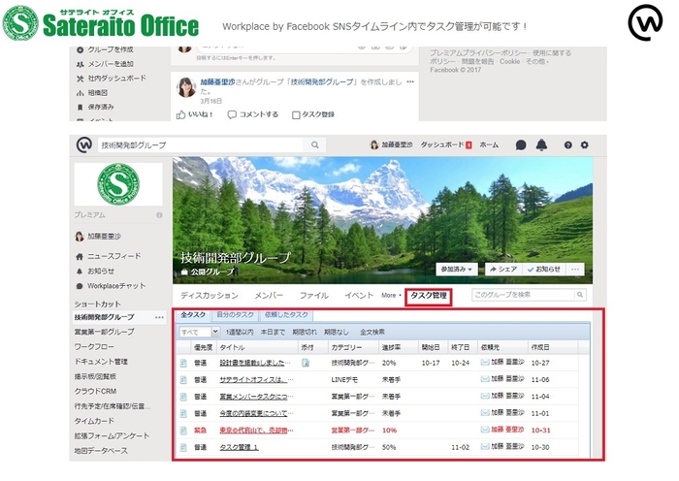Viewport: 679px width, 481px height.
Task: Open the 参加済み dropdown on the cover
Action: [457, 269]
